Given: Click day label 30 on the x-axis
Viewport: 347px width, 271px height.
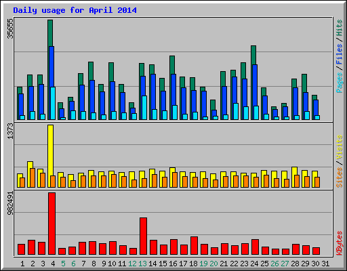Looking at the screenshot, I should (315, 264).
